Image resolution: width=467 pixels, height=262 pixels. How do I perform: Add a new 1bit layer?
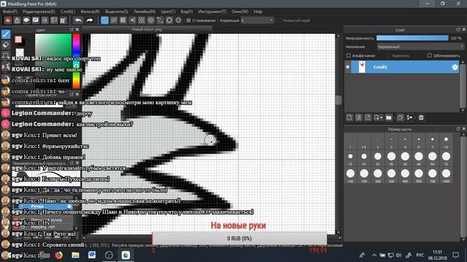[x=368, y=118]
